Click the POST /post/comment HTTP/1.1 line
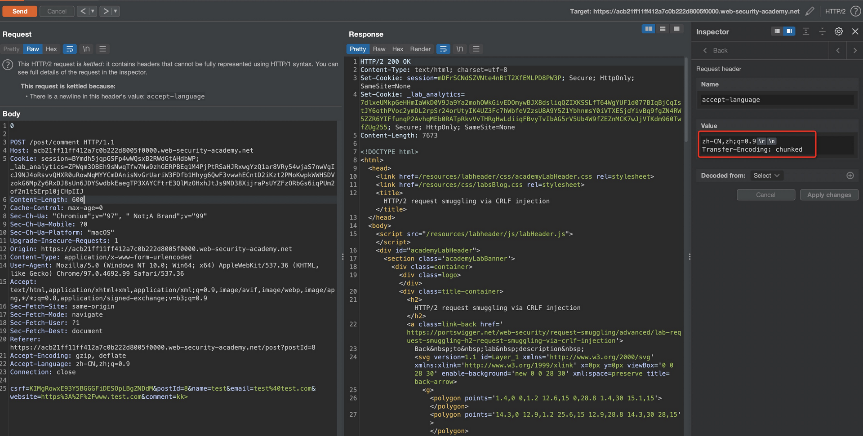 click(62, 142)
